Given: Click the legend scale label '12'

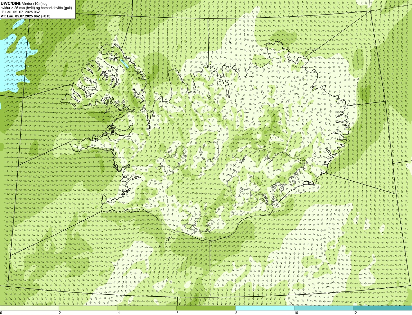Looking at the screenshot, I should tap(355, 313).
